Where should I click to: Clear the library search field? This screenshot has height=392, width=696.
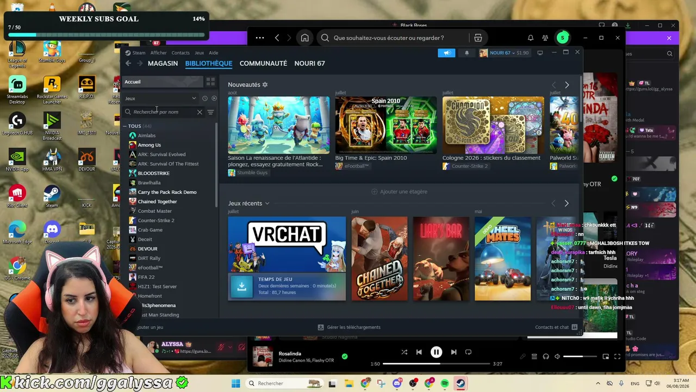[200, 112]
